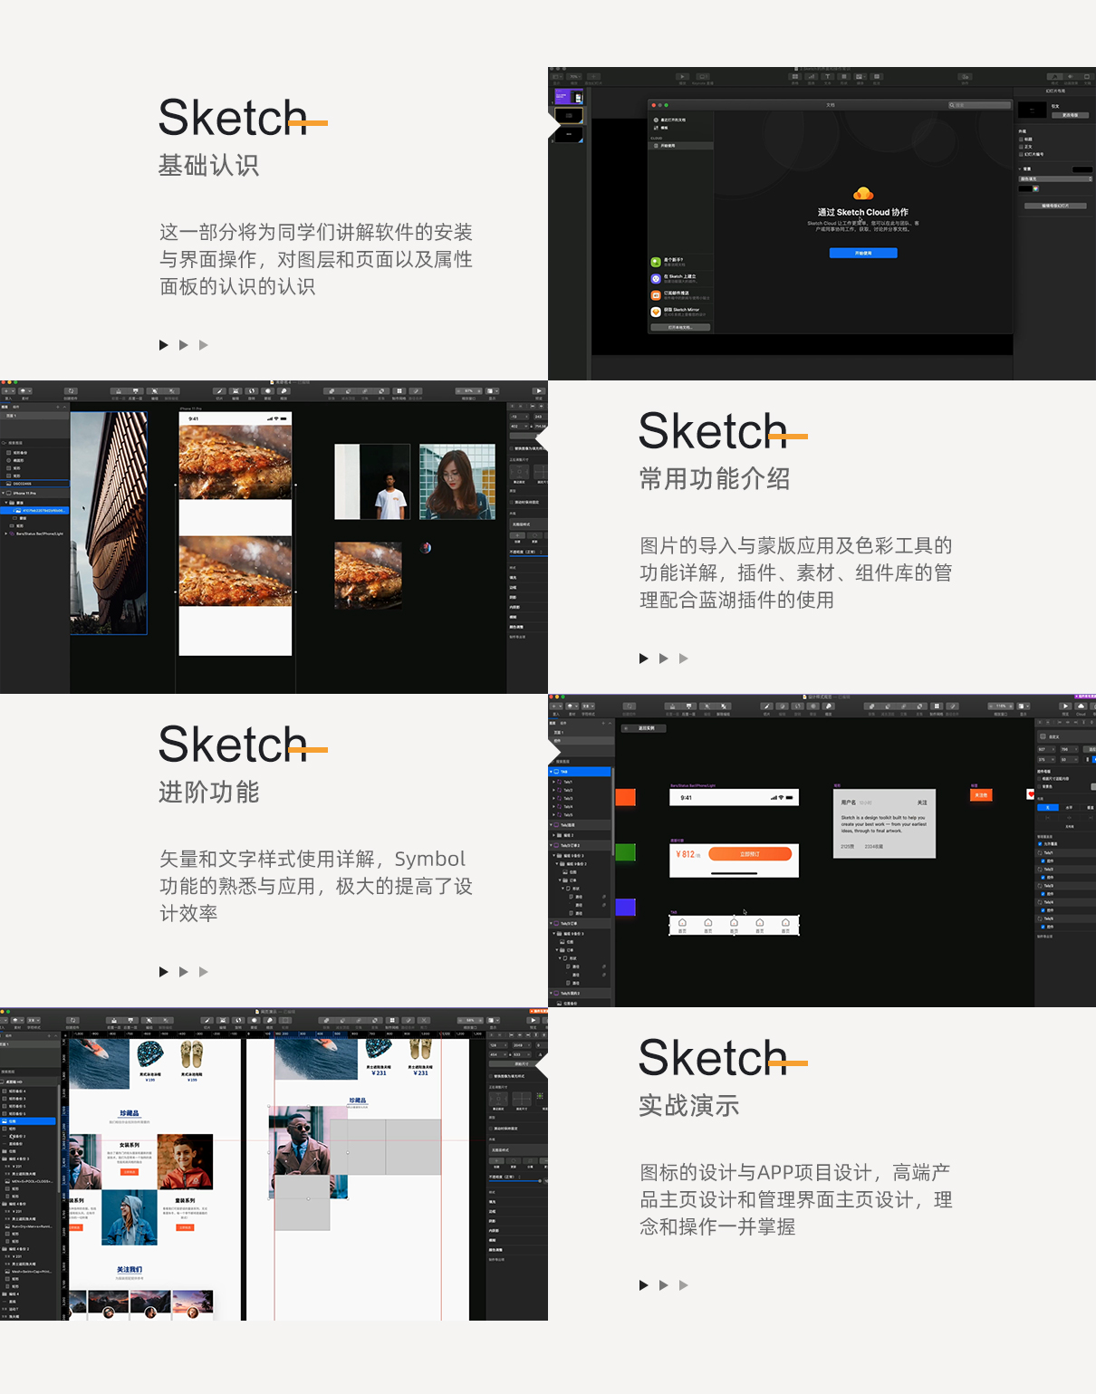Image resolution: width=1096 pixels, height=1394 pixels.
Task: Click the Cloud icon in the TAB symbol window toolbar
Action: 1081,707
